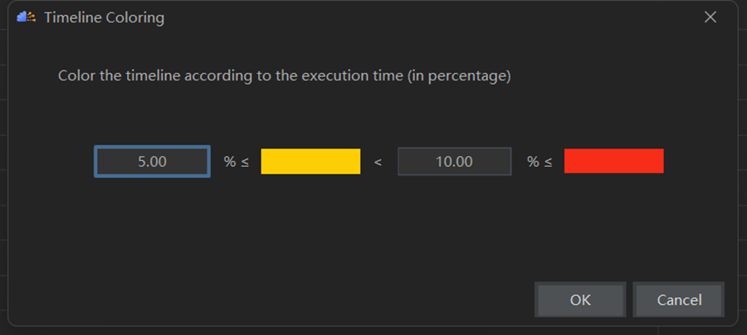Close the Timeline Coloring dialog
The height and width of the screenshot is (335, 747).
(710, 17)
